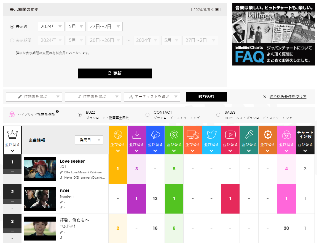Click the crown rank sort header
Screen dimensions: 317x243
click(12, 140)
